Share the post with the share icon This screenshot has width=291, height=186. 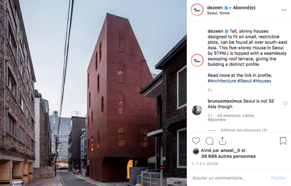click(x=222, y=141)
